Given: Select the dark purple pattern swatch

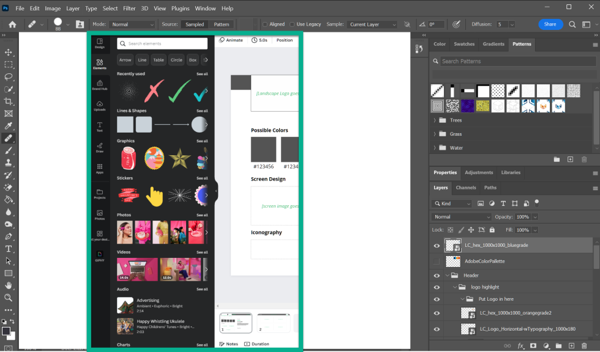Looking at the screenshot, I should [467, 106].
